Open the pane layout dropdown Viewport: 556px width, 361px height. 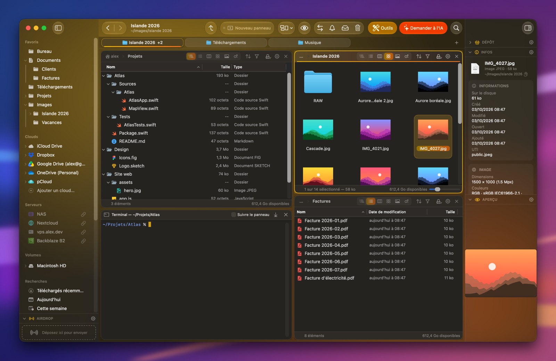click(287, 28)
